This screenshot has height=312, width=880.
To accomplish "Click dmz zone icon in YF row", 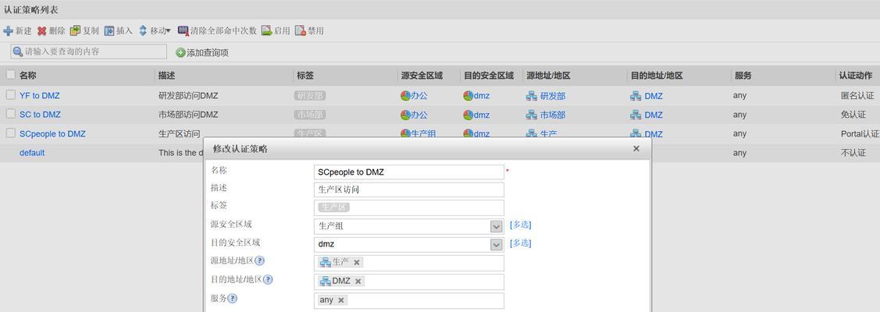I will click(468, 96).
